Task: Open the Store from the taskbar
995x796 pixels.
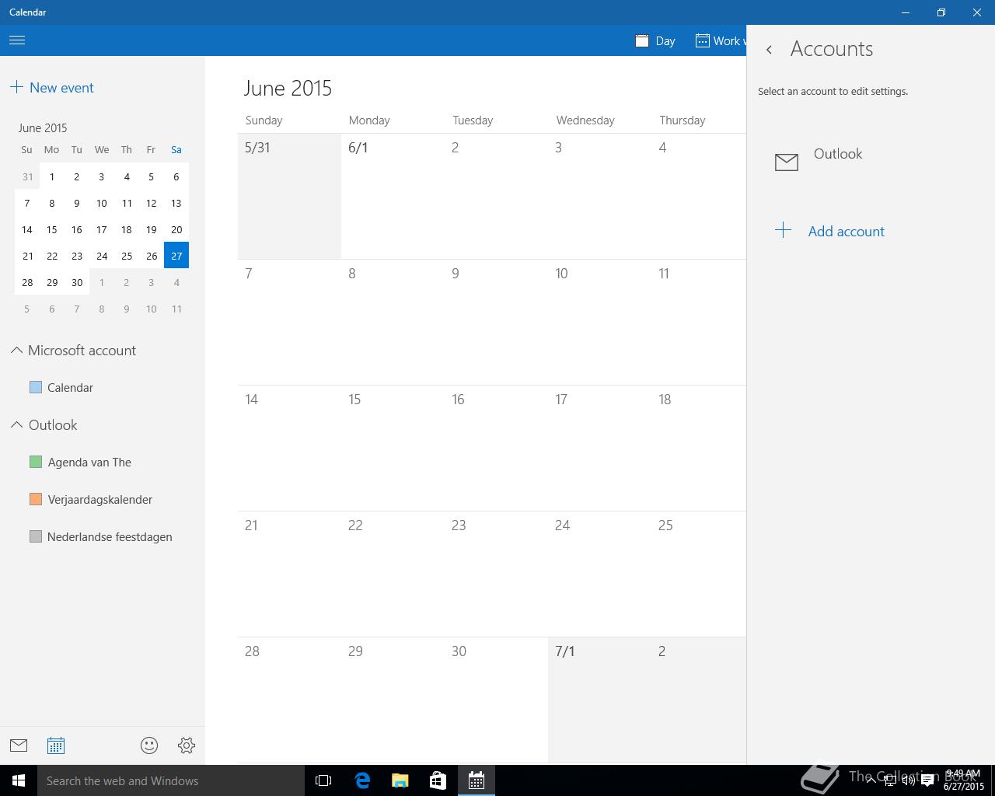Action: (438, 780)
